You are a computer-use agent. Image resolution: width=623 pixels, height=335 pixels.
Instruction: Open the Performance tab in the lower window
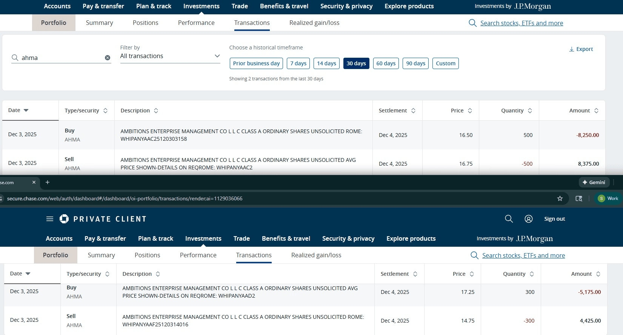pyautogui.click(x=198, y=255)
